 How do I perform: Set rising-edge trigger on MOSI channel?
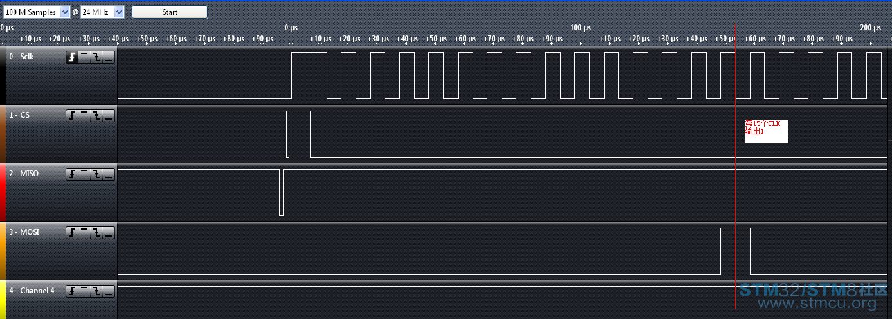pos(72,233)
